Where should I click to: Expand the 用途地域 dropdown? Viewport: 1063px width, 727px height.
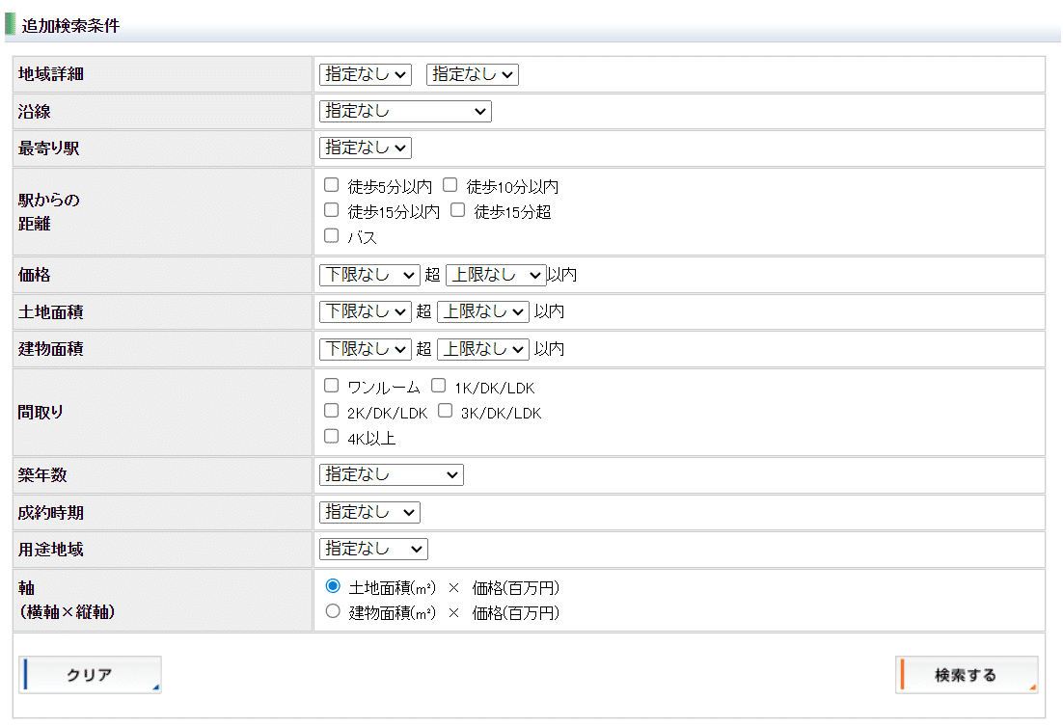click(373, 549)
